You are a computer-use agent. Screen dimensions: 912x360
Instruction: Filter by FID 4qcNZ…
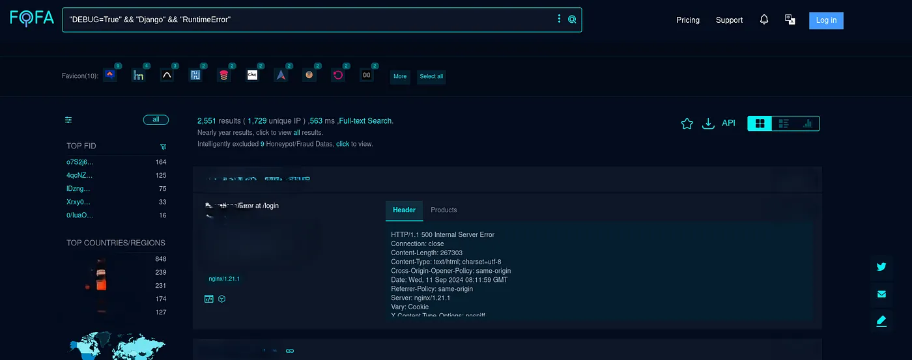(79, 175)
